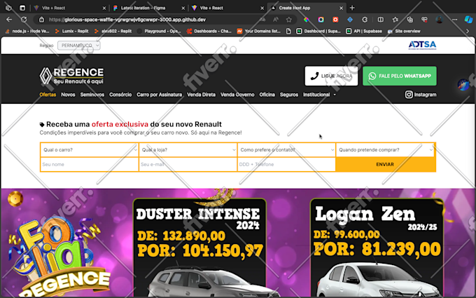
Task: Open the user profile avatar
Action: click(x=439, y=20)
